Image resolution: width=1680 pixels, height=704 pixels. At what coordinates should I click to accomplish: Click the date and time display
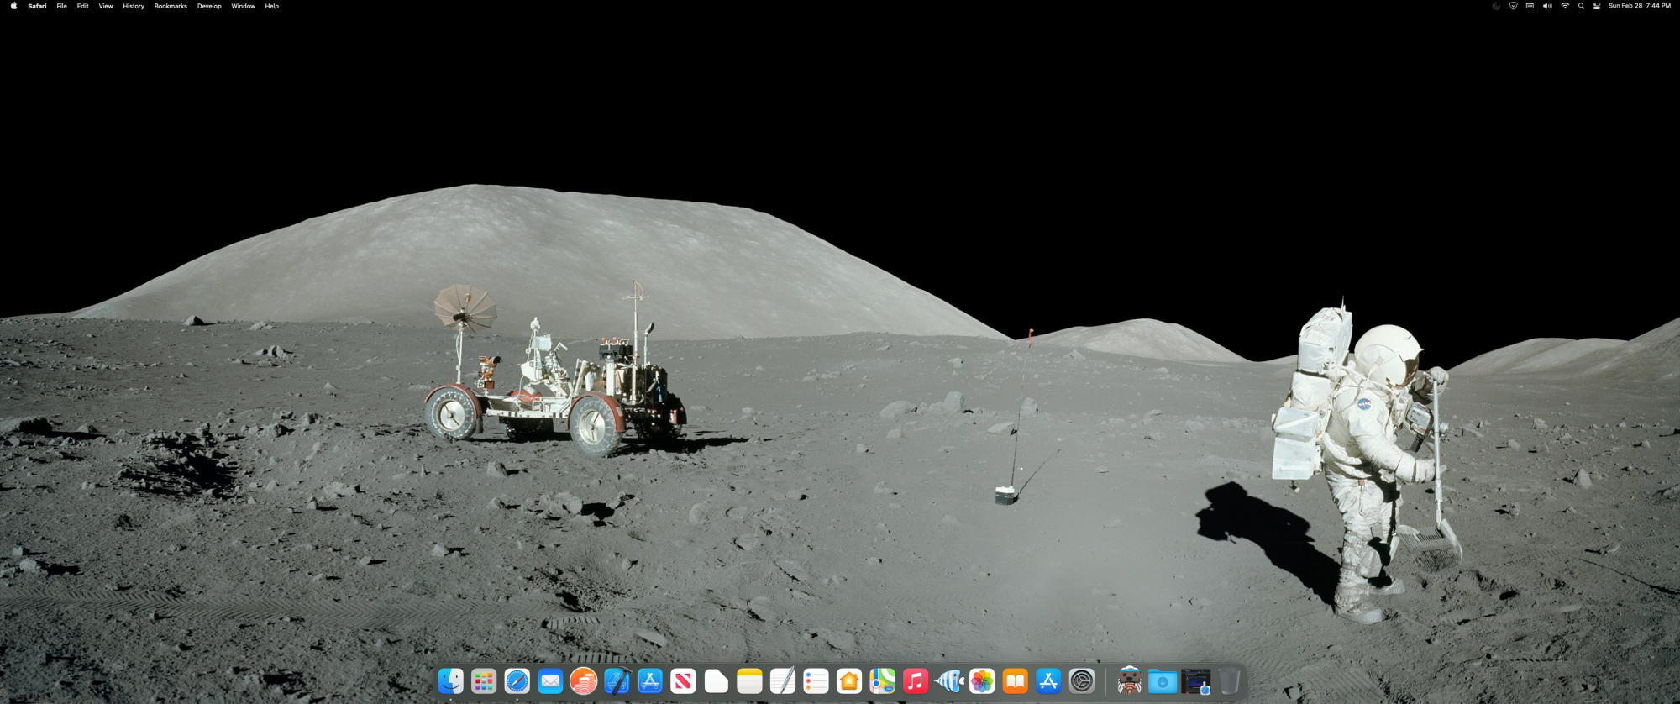(1639, 6)
